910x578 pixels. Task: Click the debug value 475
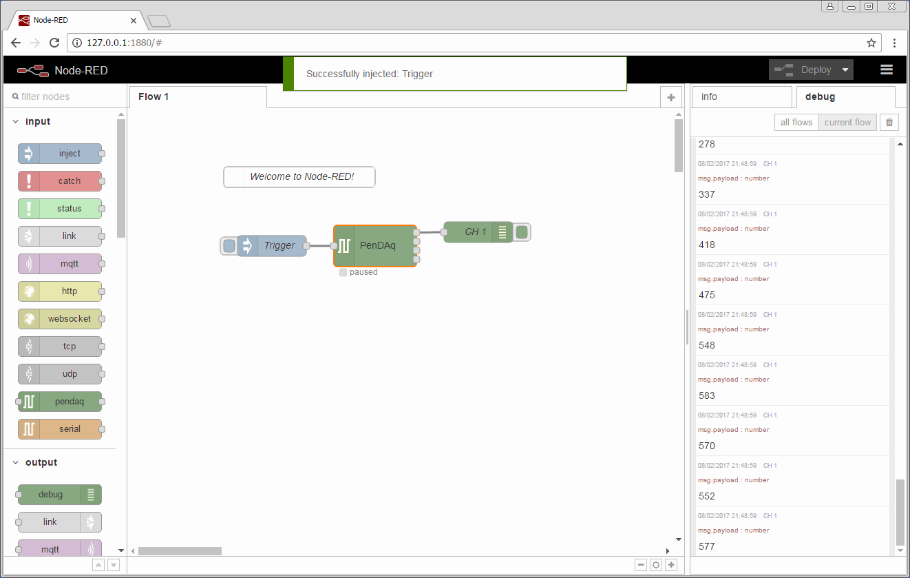tap(707, 296)
